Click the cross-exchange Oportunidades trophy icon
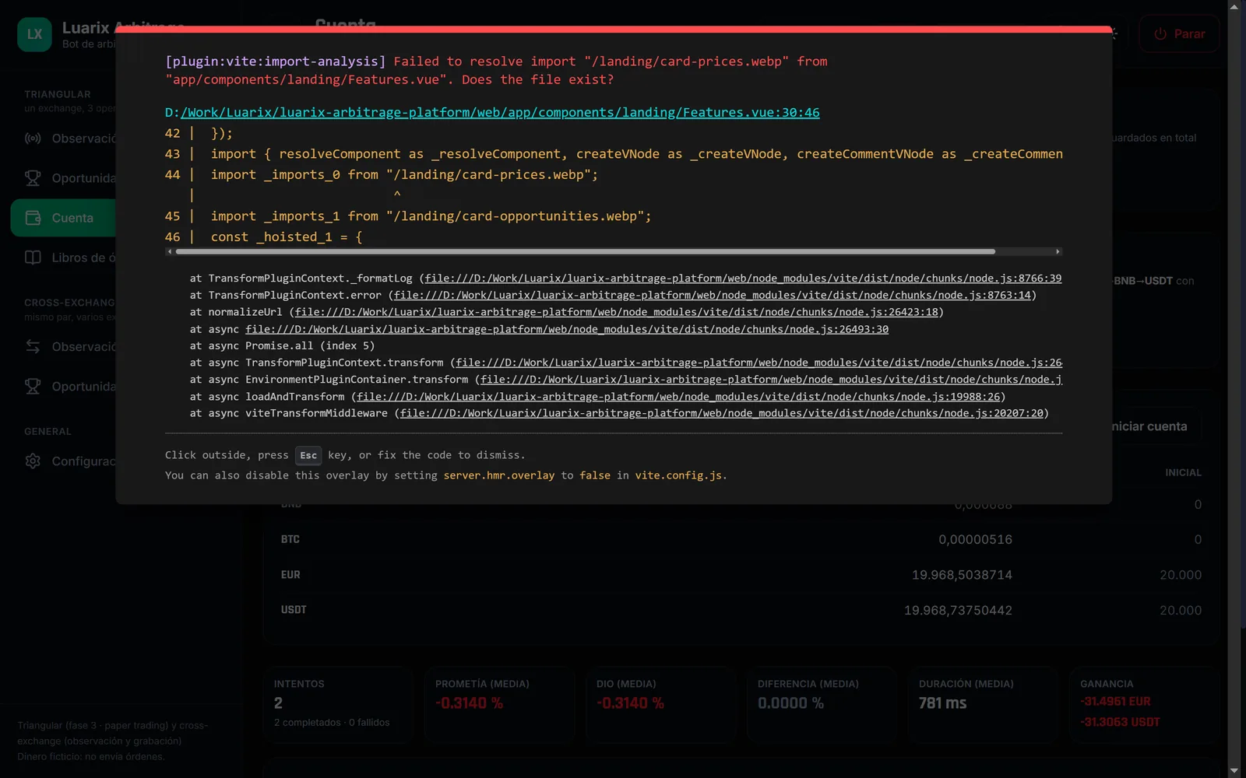 [x=33, y=386]
